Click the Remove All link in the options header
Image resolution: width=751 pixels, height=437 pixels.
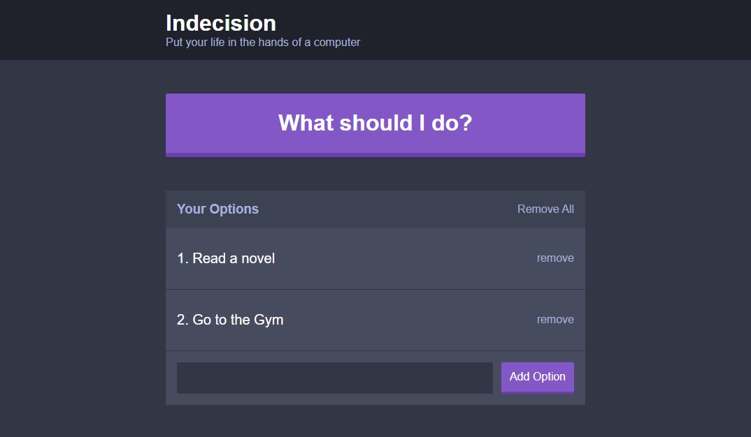545,209
